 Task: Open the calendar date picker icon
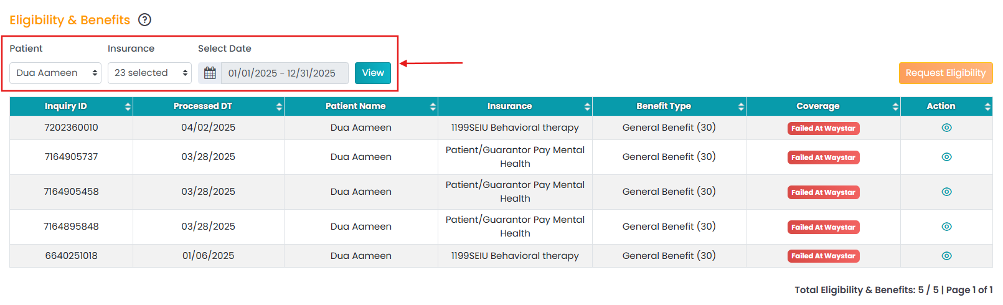point(210,73)
